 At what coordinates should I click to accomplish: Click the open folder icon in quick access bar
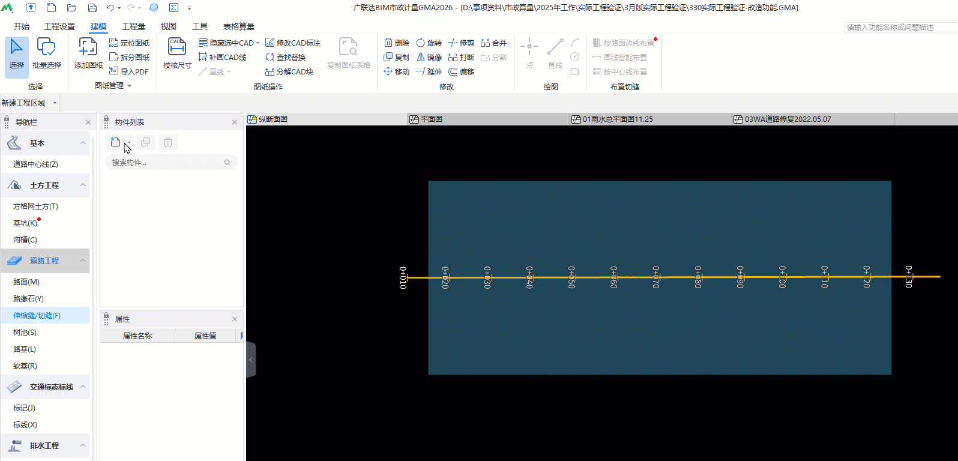click(x=71, y=8)
